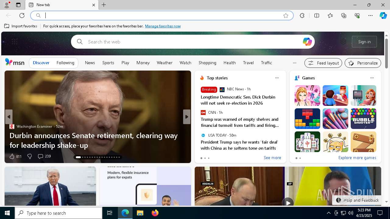Open the Extensions puzzle icon
Image resolution: width=390 pixels, height=219 pixels.
click(x=302, y=16)
